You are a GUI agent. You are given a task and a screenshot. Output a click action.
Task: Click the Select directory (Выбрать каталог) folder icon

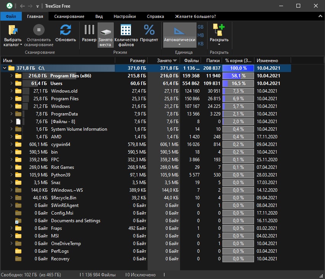point(13,30)
